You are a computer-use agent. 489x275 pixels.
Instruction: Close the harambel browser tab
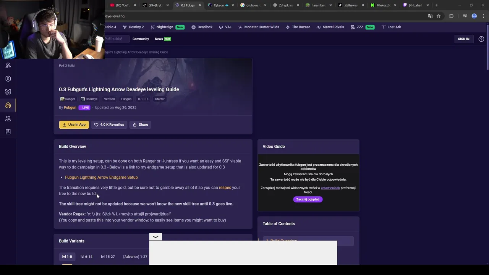pos(330,5)
